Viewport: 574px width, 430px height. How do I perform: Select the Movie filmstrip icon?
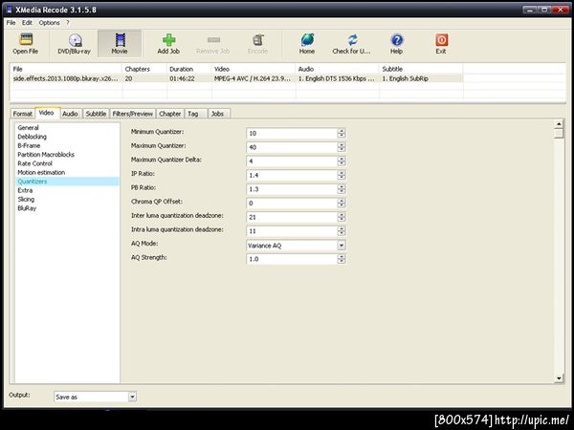pyautogui.click(x=121, y=39)
